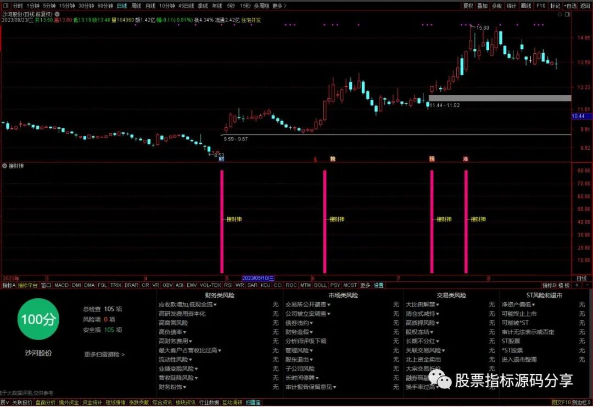Expand the 大比例解禁 item
The height and width of the screenshot is (407, 593).
(422, 304)
